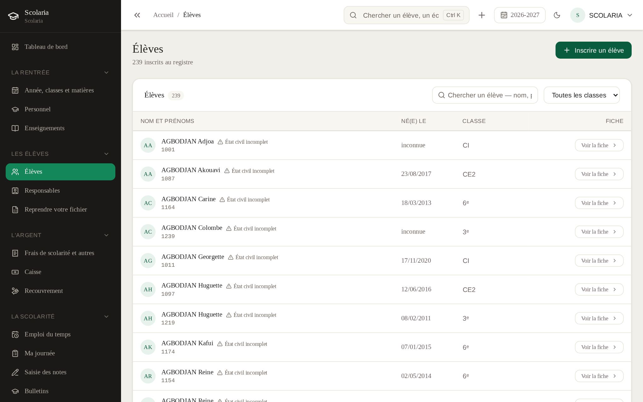Click the S user avatar in header
Viewport: 643px width, 402px height.
click(577, 15)
